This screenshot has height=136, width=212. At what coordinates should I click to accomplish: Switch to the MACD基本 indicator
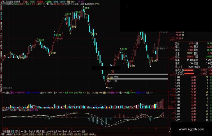tap(24, 132)
